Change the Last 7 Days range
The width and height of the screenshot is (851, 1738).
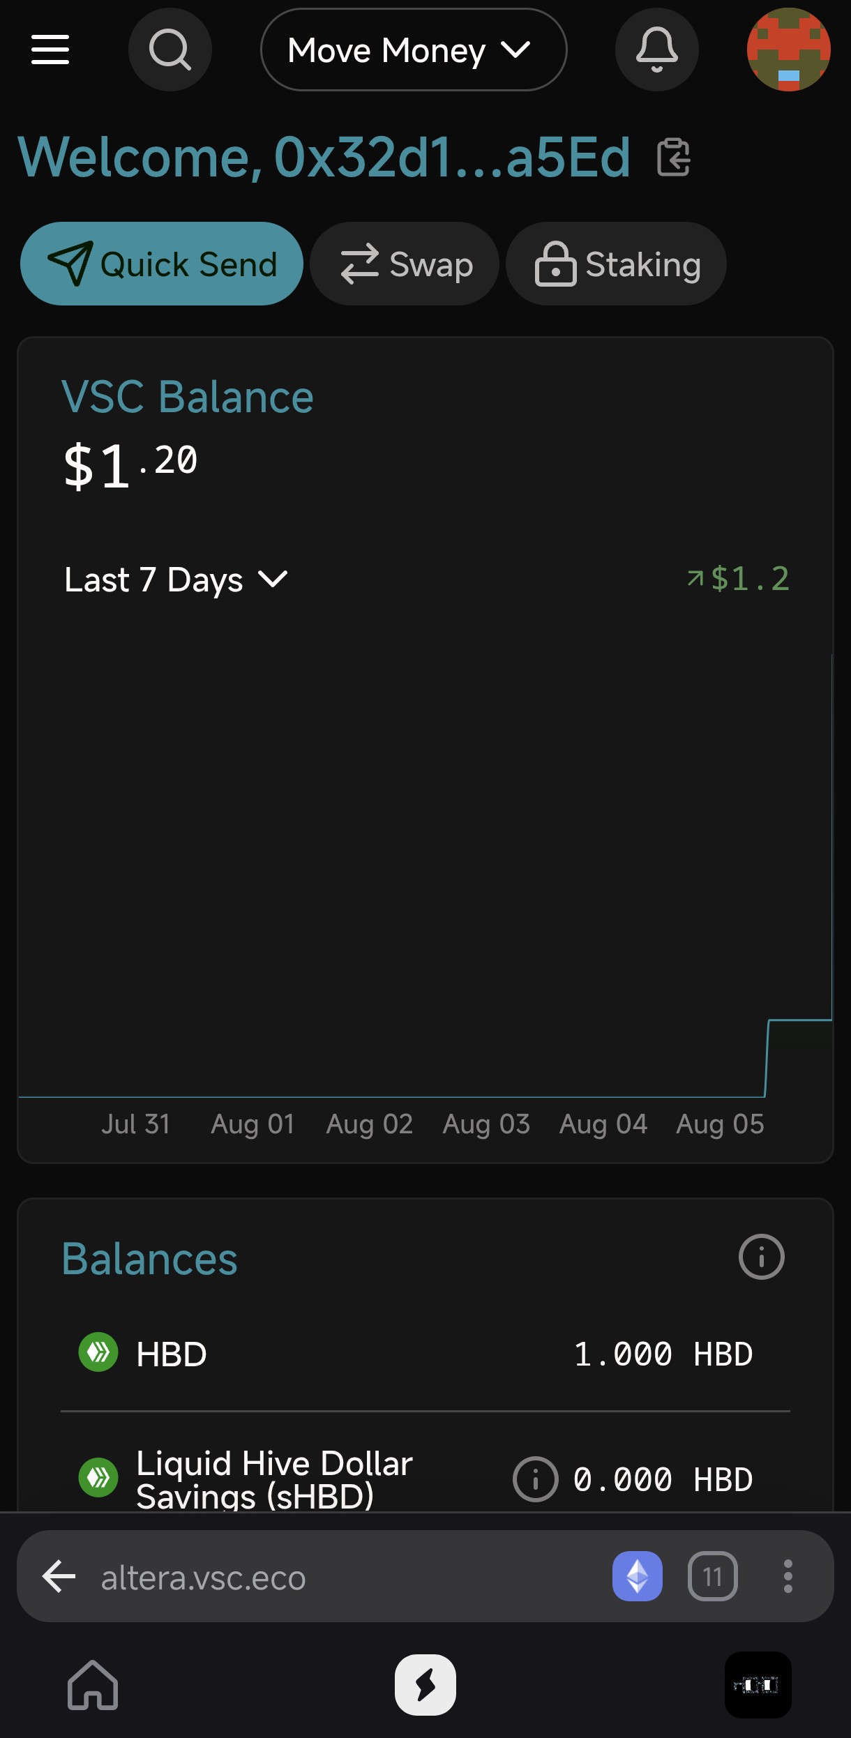coord(176,580)
